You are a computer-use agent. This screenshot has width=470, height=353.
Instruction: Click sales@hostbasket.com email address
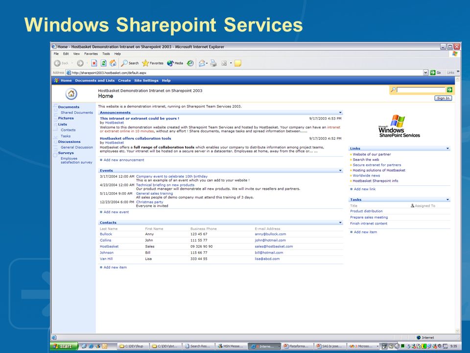tap(274, 247)
